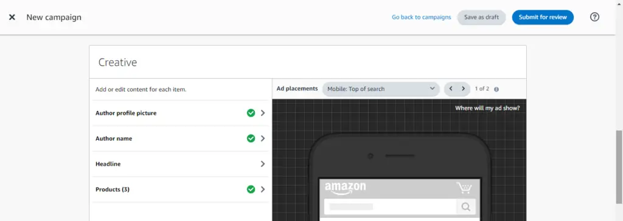
Task: Click the Ad placements label
Action: pos(297,89)
